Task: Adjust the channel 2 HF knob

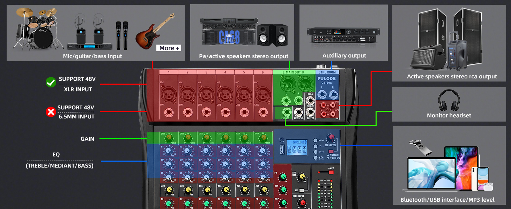Action: coord(188,151)
